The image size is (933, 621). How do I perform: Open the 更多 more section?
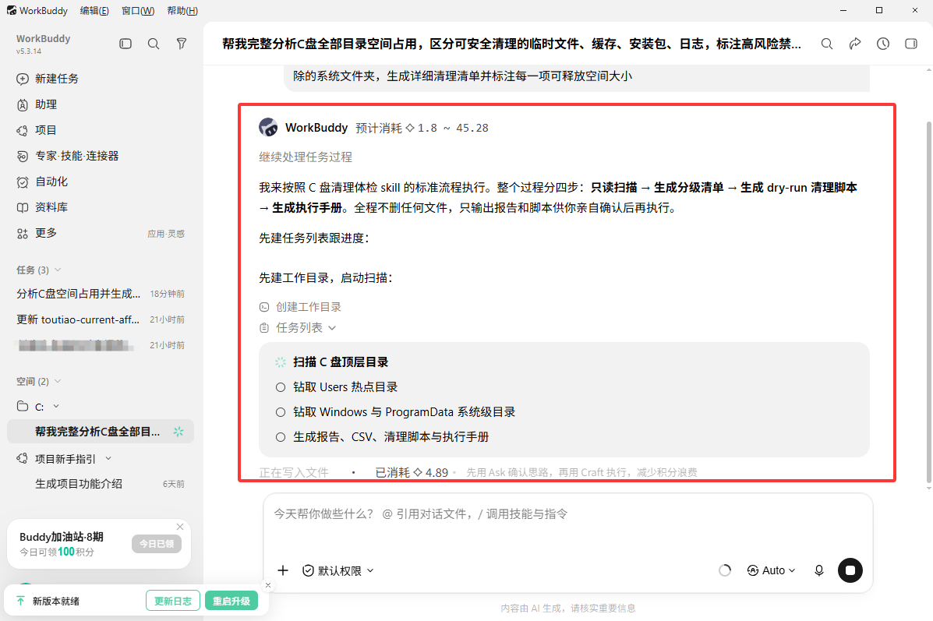46,232
